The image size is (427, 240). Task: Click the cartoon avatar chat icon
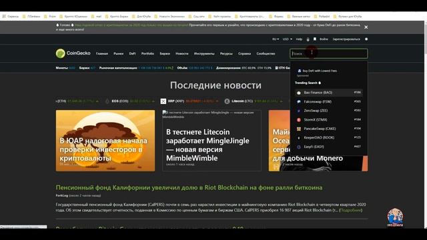click(x=395, y=217)
